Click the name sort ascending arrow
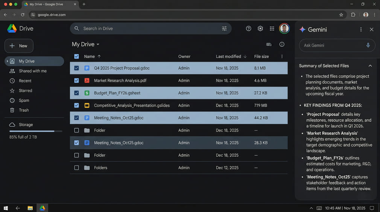Image resolution: width=380 pixels, height=212 pixels. 99,56
